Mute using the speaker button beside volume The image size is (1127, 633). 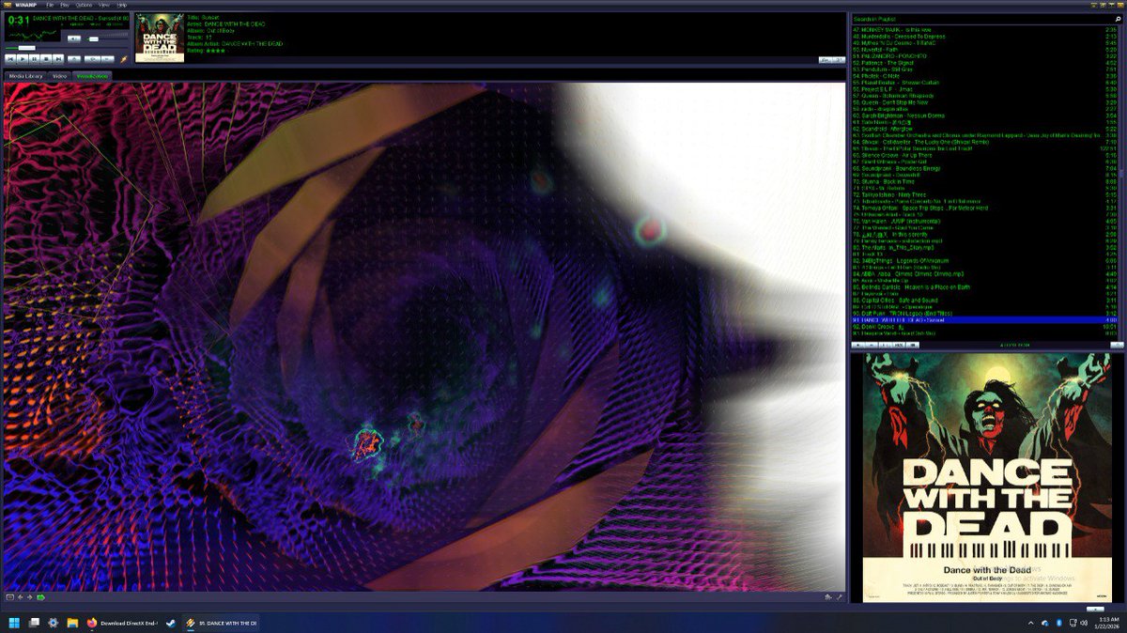coord(74,39)
